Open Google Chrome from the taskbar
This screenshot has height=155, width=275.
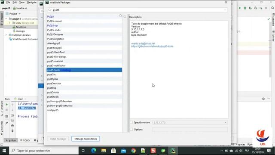click(133, 151)
